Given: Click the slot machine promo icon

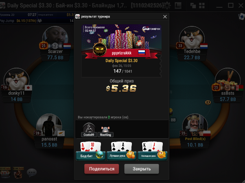Looking at the screenshot, I should coord(5,172).
